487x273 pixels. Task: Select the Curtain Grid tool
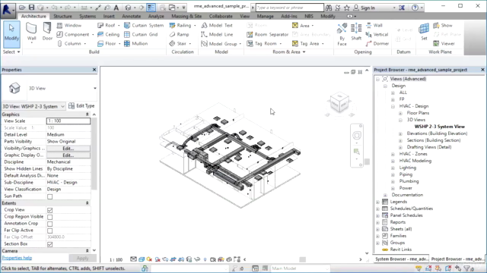click(x=141, y=34)
